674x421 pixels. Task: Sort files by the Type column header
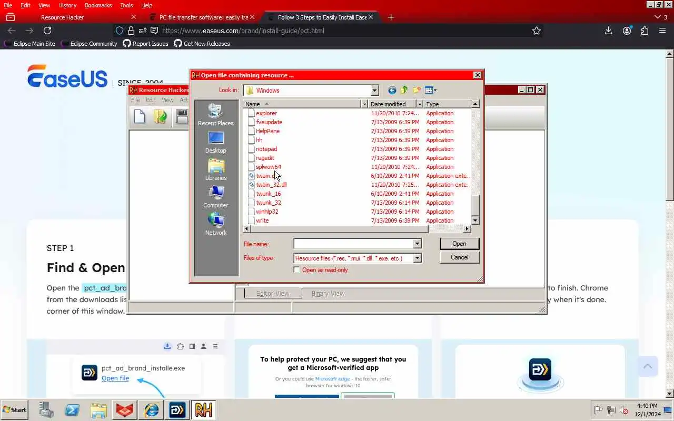pyautogui.click(x=447, y=104)
